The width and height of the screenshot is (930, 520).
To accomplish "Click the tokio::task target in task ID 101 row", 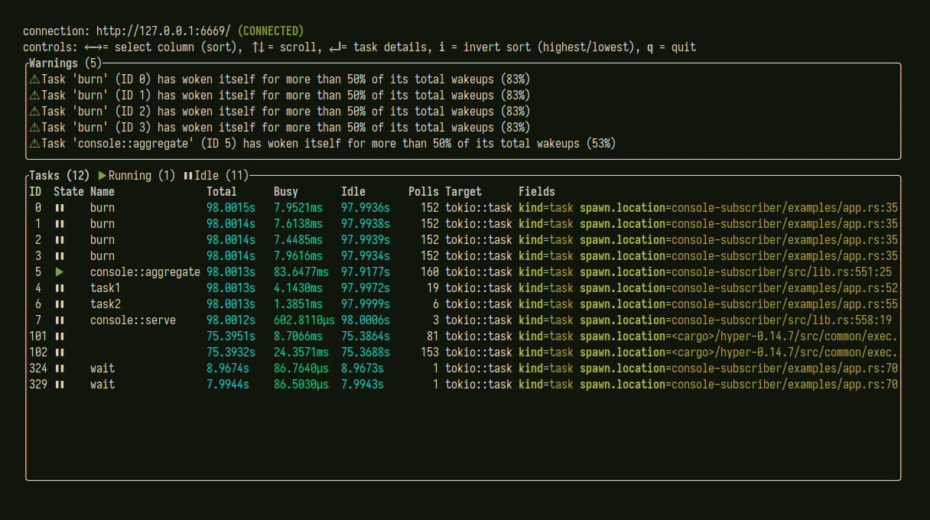I will 479,336.
